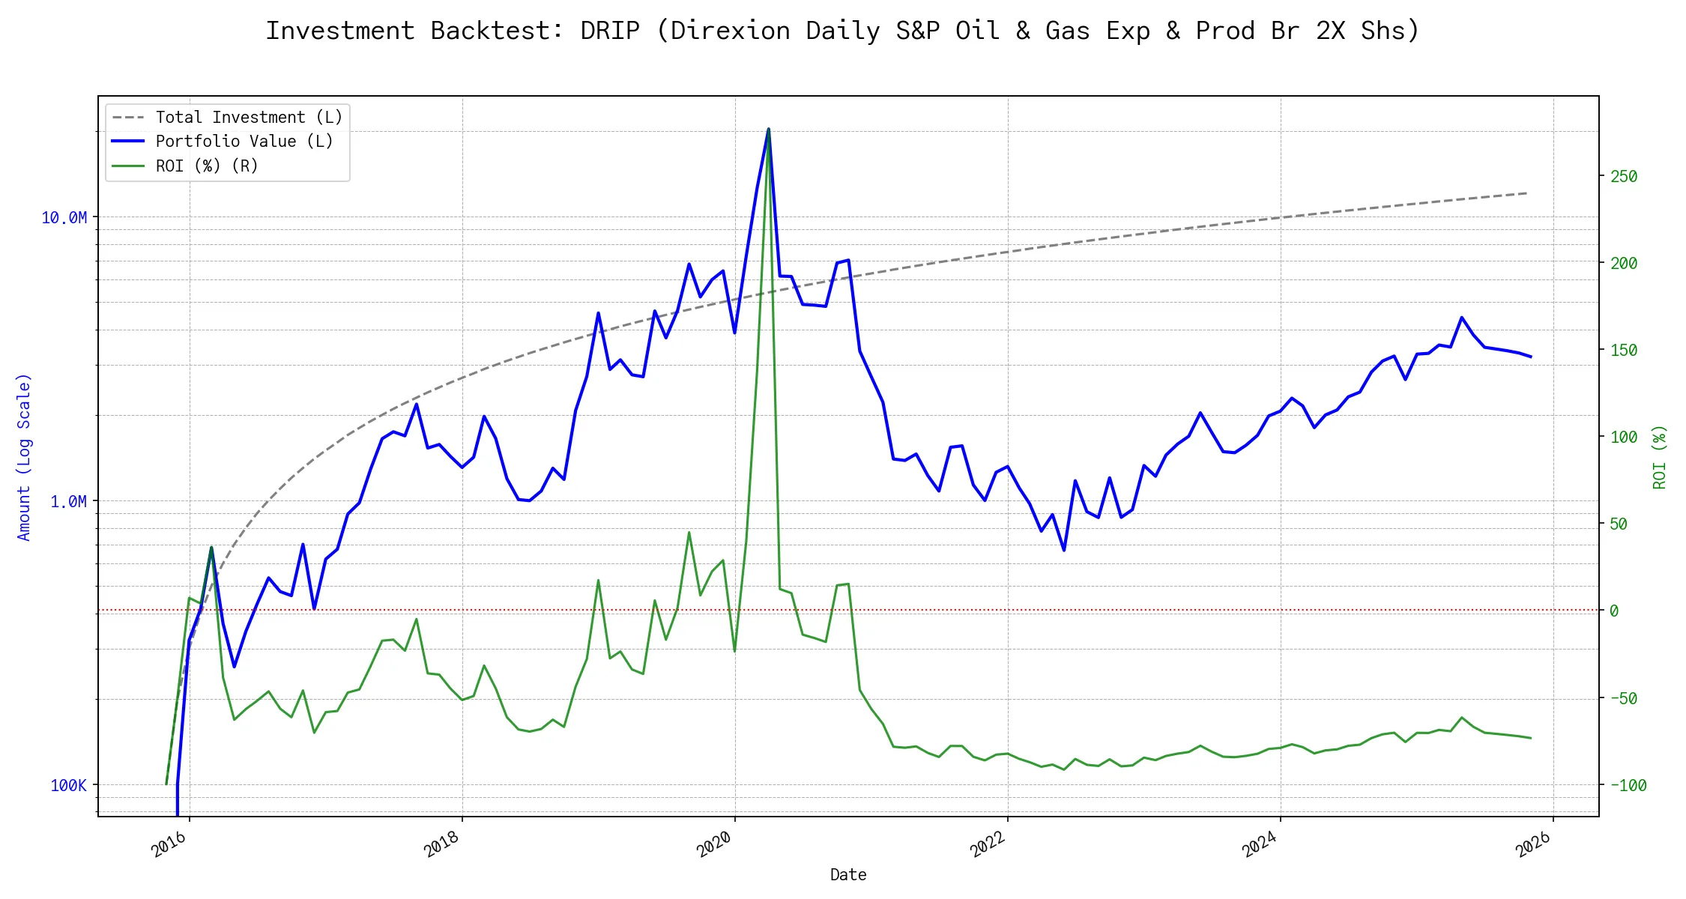Click the 2020 peak of the portfolio line
Screen dimensions: 1686x899
[x=769, y=130]
